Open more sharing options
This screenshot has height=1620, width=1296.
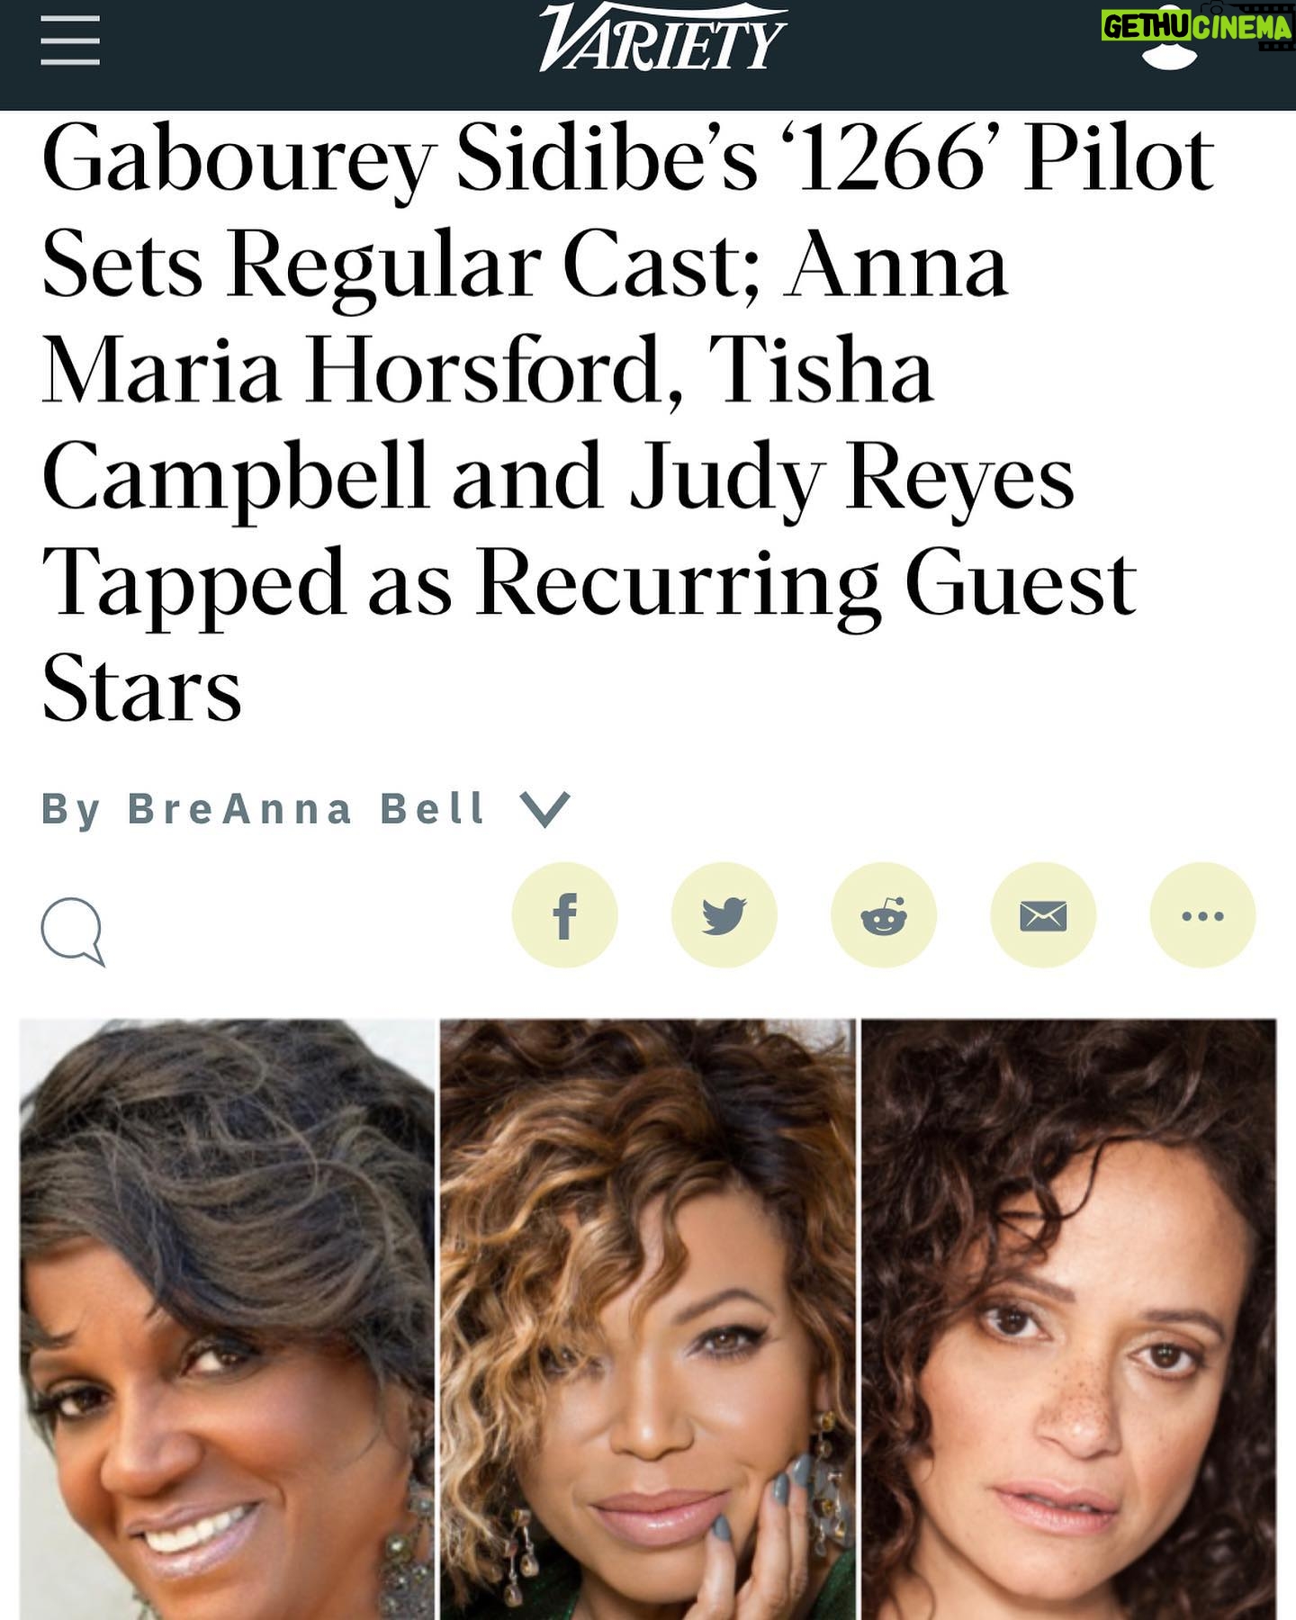[x=1202, y=915]
